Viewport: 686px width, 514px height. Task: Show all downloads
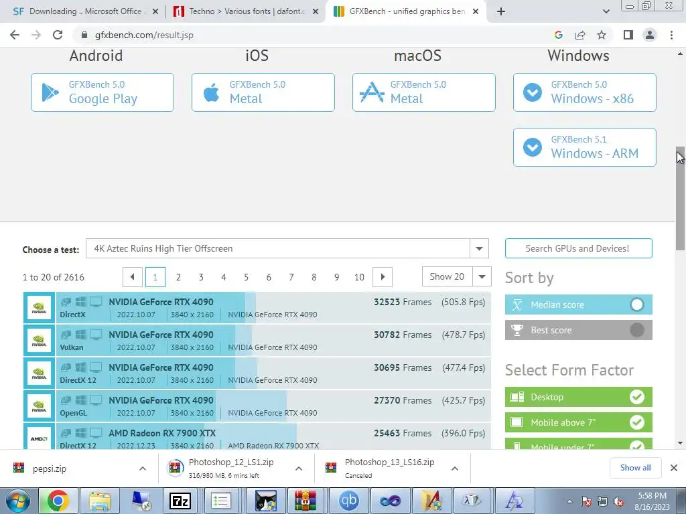click(x=635, y=468)
